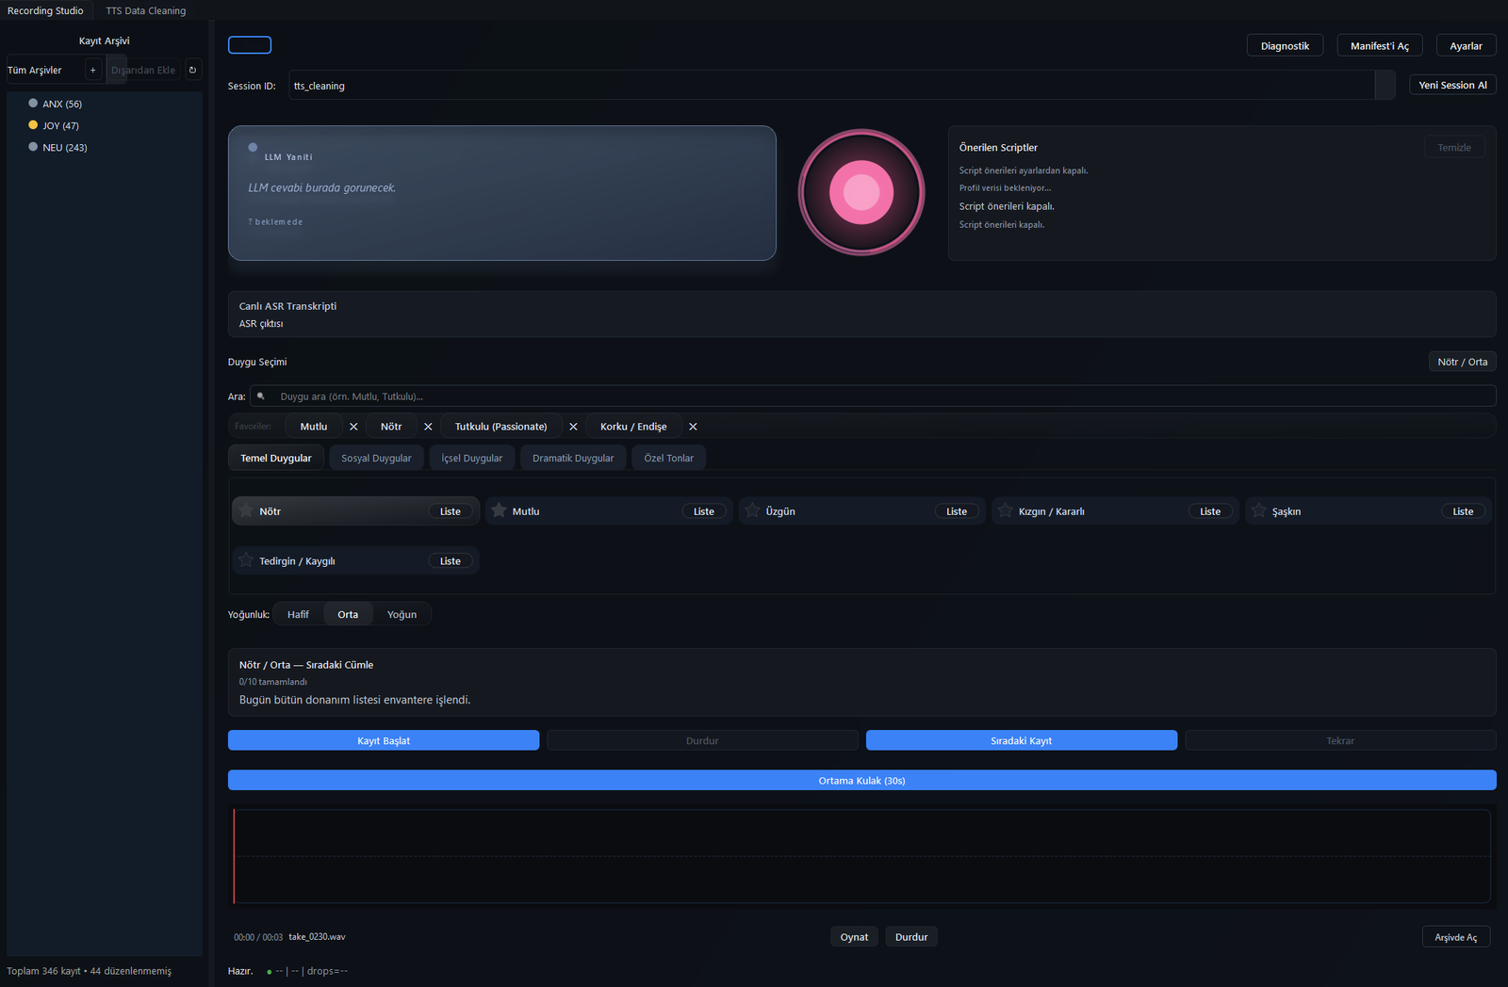
Task: Remove Mutlu from favorites with X
Action: tap(353, 427)
